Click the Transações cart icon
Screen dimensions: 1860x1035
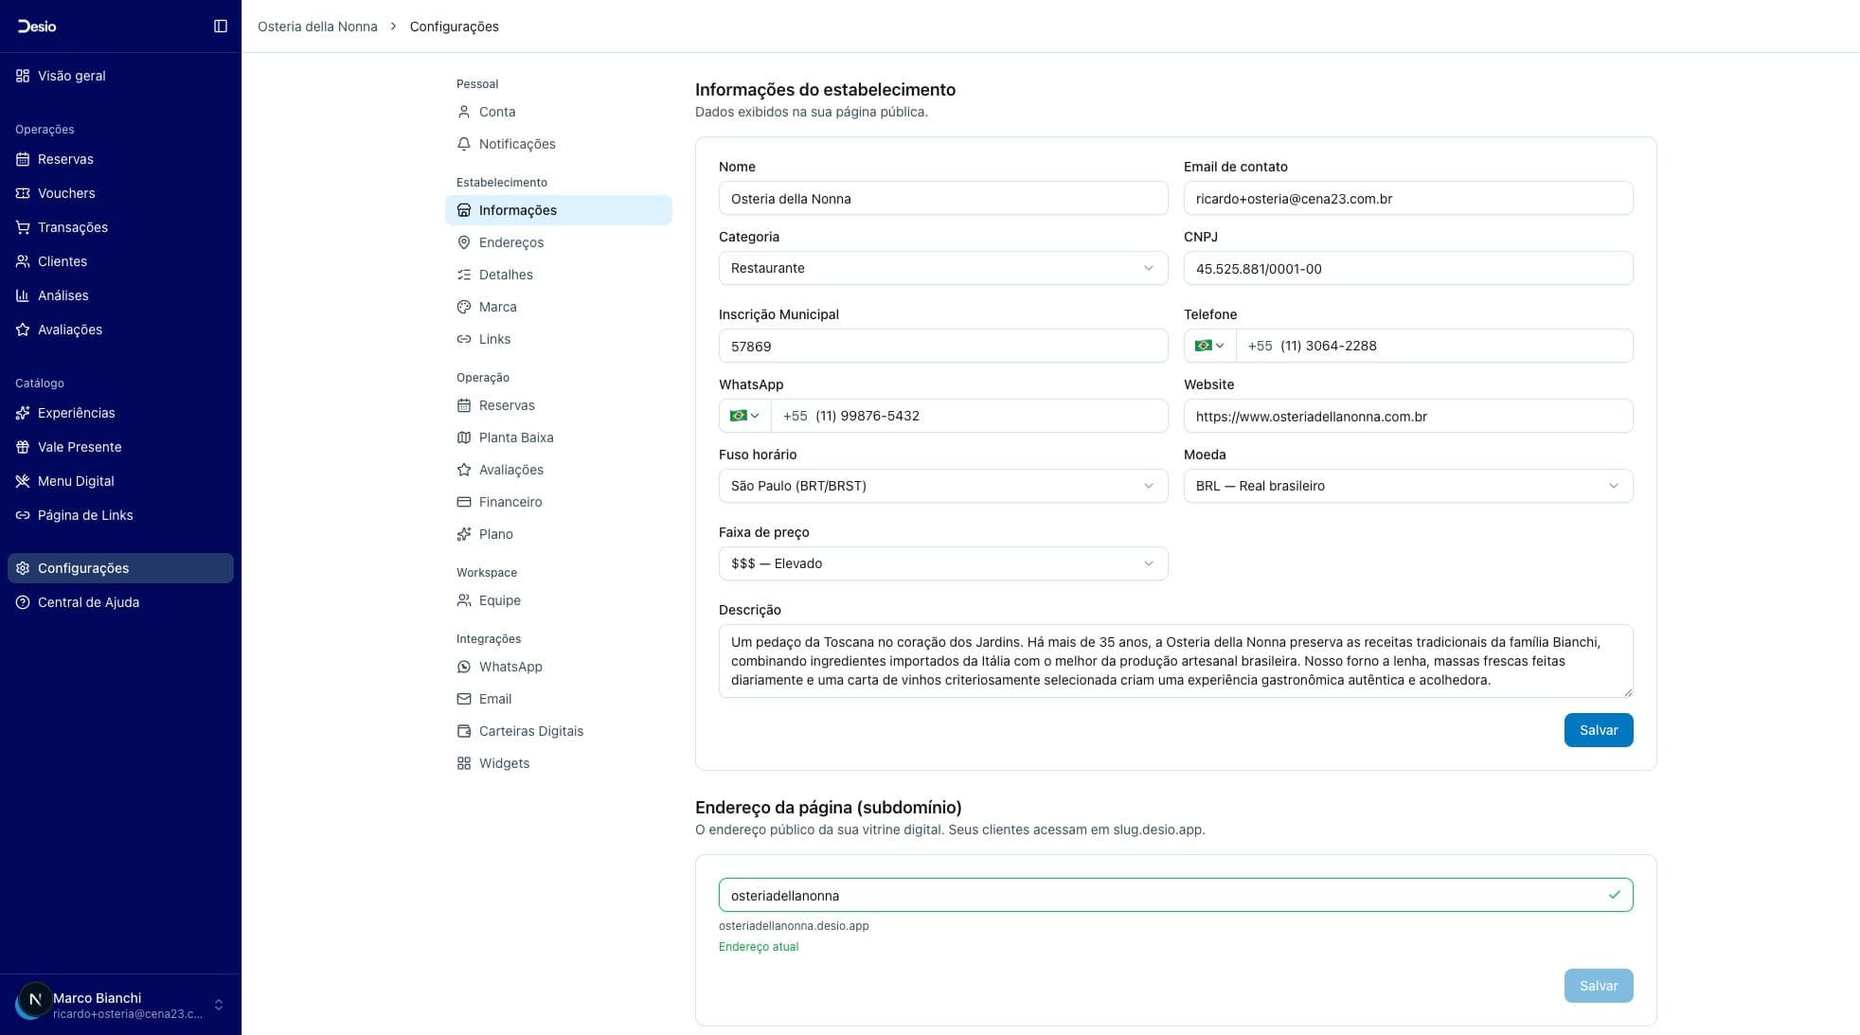pyautogui.click(x=23, y=227)
